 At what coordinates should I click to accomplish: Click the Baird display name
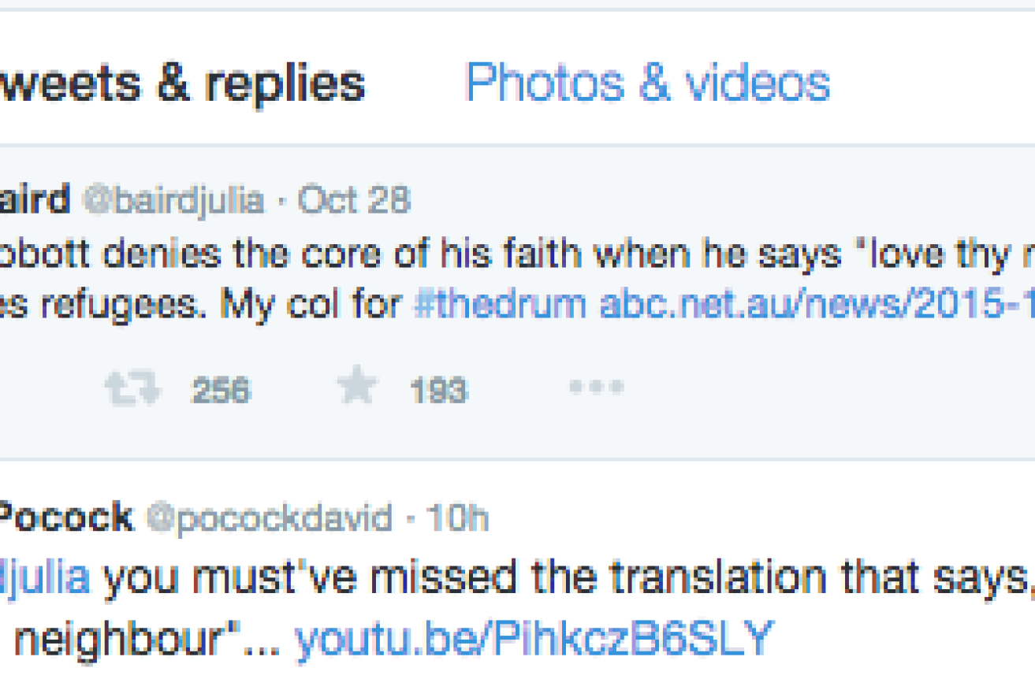(x=35, y=201)
